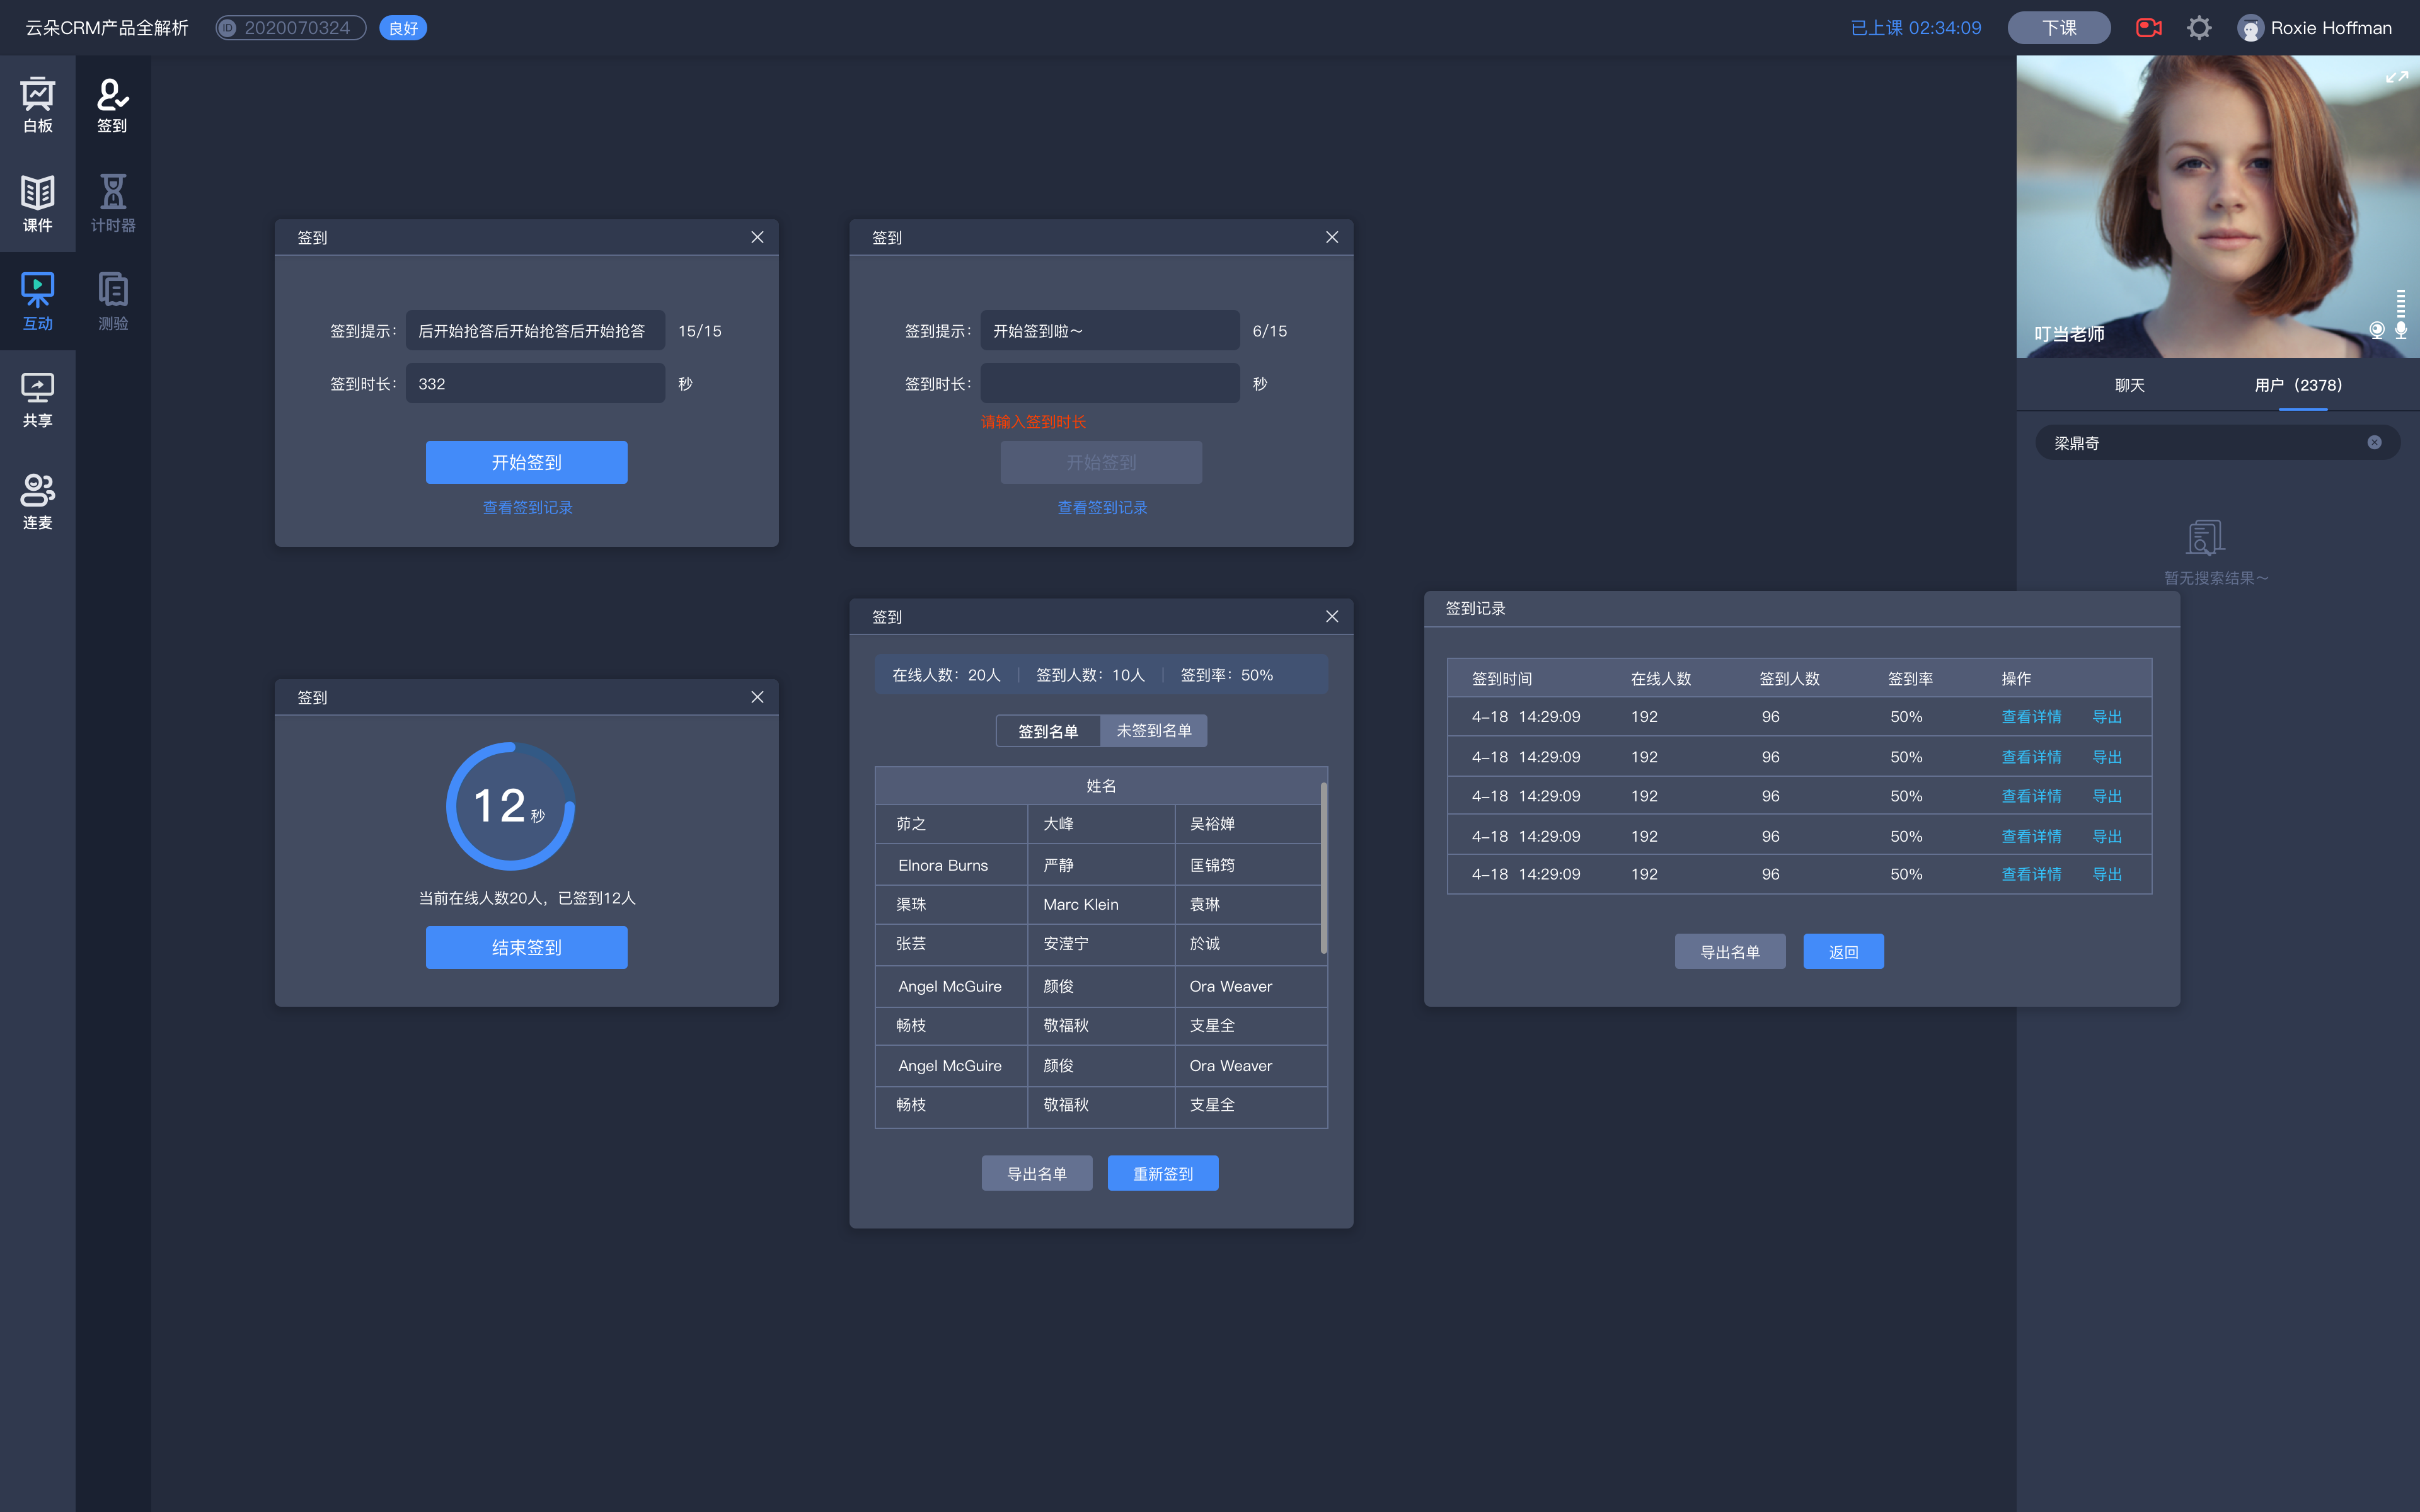
Task: Click 查看详情 link in first sign-in record row
Action: point(2030,716)
